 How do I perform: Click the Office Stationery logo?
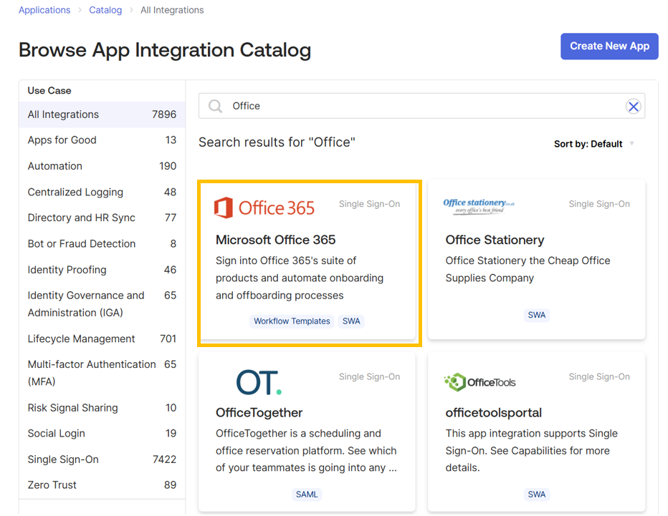(x=479, y=206)
